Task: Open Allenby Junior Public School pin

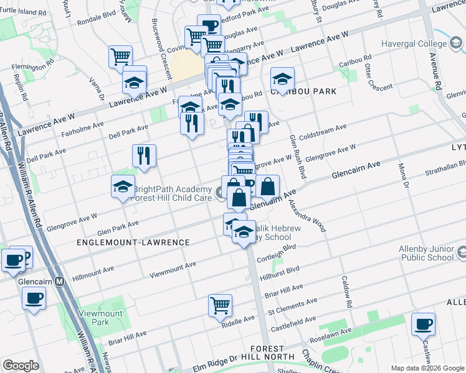Action: click(462, 252)
